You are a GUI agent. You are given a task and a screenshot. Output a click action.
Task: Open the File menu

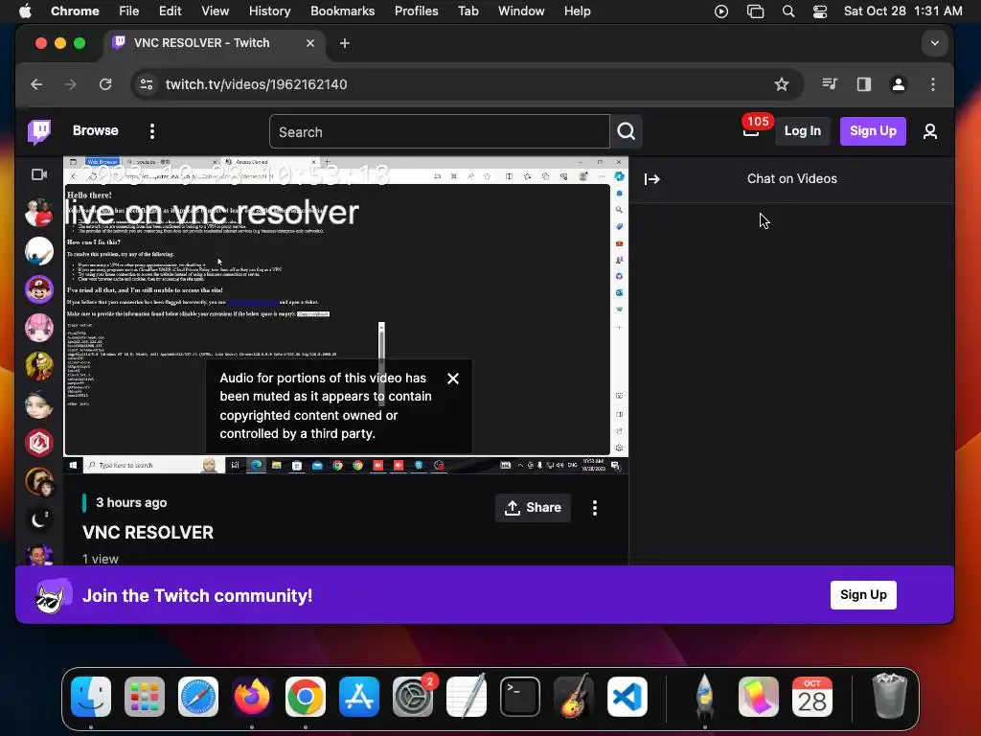[129, 11]
